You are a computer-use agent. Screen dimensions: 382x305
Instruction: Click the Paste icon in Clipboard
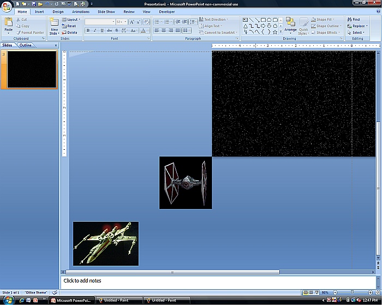pyautogui.click(x=8, y=24)
